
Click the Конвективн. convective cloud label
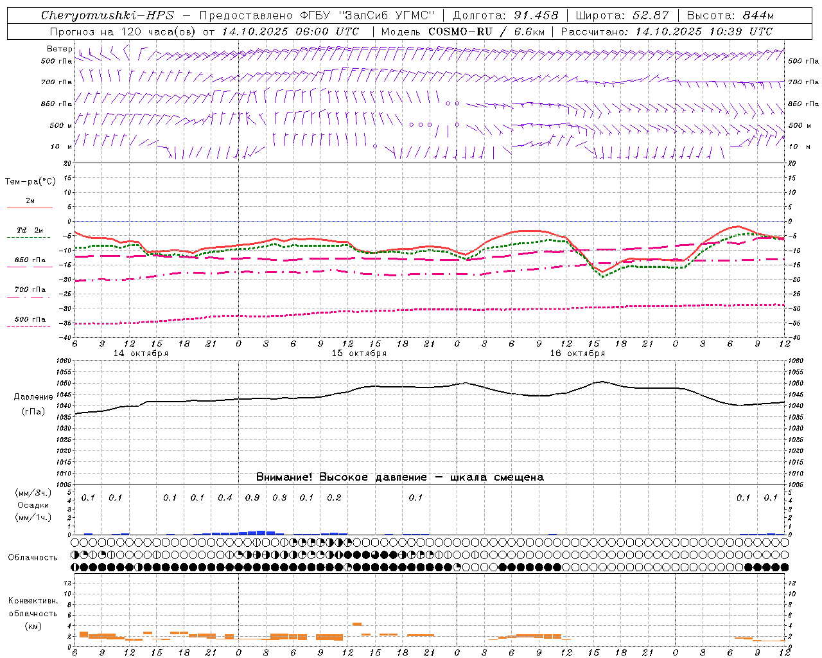33,601
